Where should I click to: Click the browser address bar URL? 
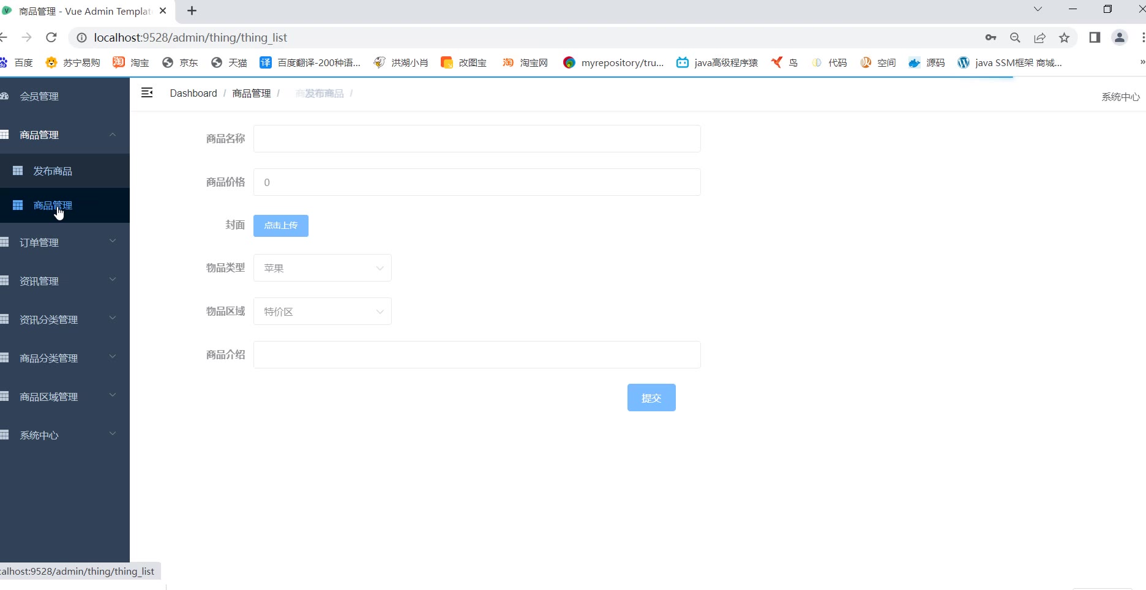coord(190,37)
